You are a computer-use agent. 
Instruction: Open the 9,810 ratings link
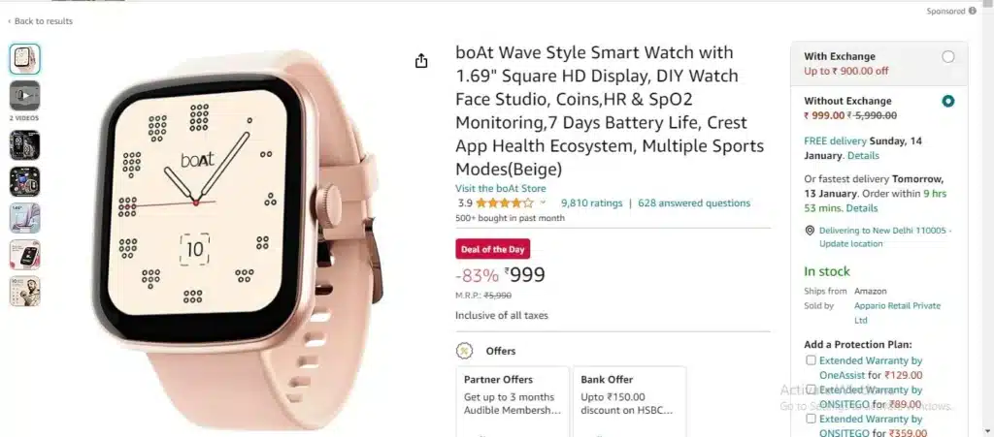click(591, 203)
